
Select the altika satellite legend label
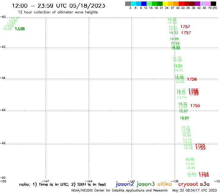coord(165,184)
